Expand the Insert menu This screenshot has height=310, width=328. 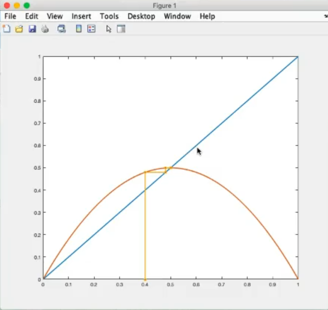(81, 16)
